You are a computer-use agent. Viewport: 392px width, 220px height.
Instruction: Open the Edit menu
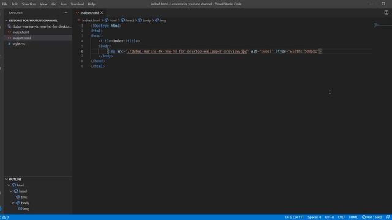(x=15, y=4)
